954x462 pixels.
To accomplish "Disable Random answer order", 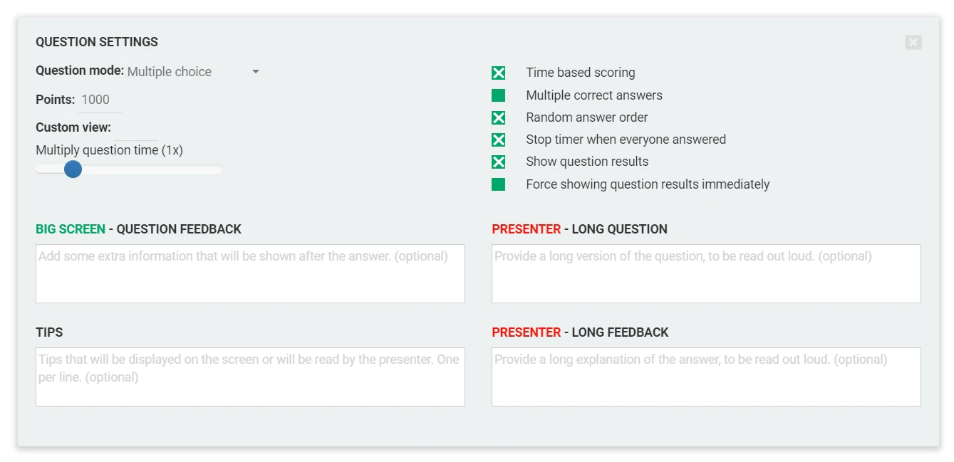I will click(x=497, y=117).
